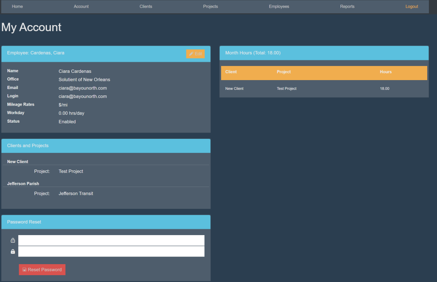
Task: Go to the Account menu item
Action: 81,7
